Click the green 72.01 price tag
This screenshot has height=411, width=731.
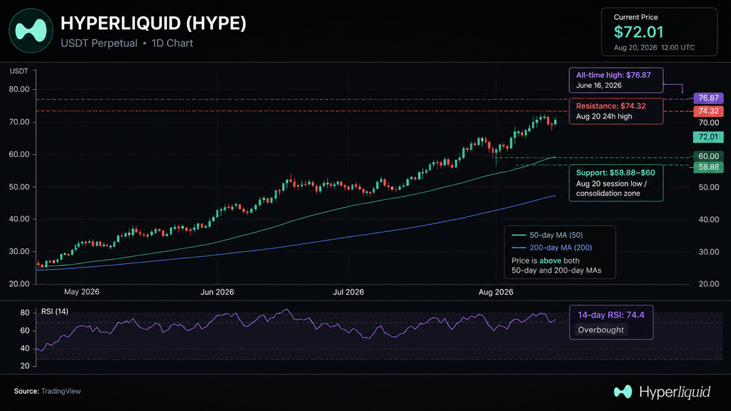pyautogui.click(x=708, y=136)
